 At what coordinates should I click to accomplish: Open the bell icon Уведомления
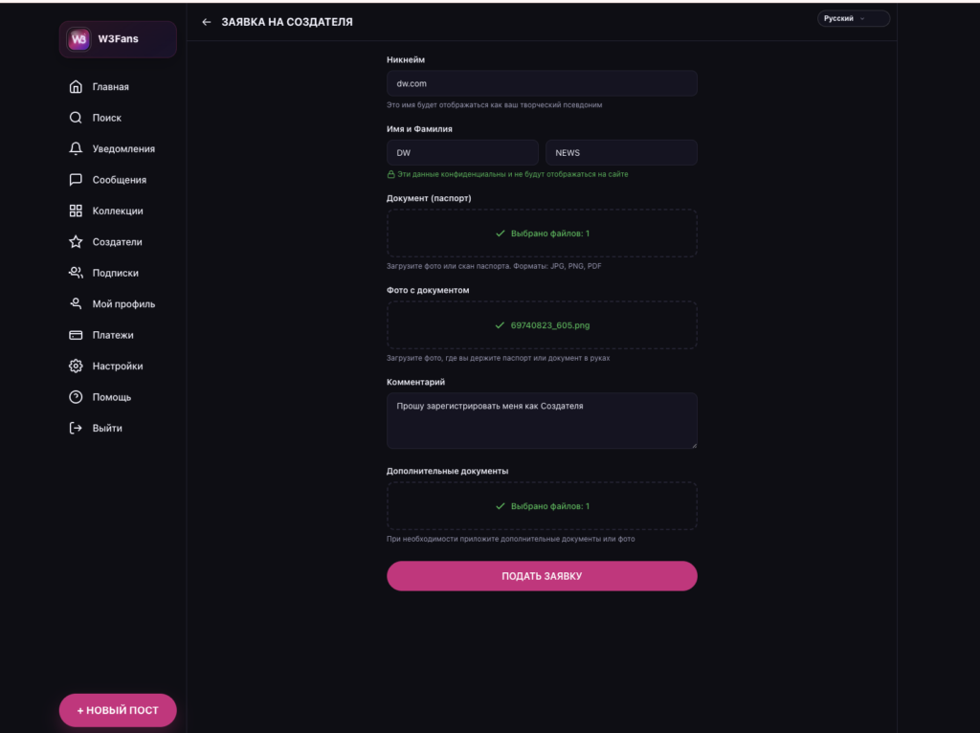click(76, 148)
